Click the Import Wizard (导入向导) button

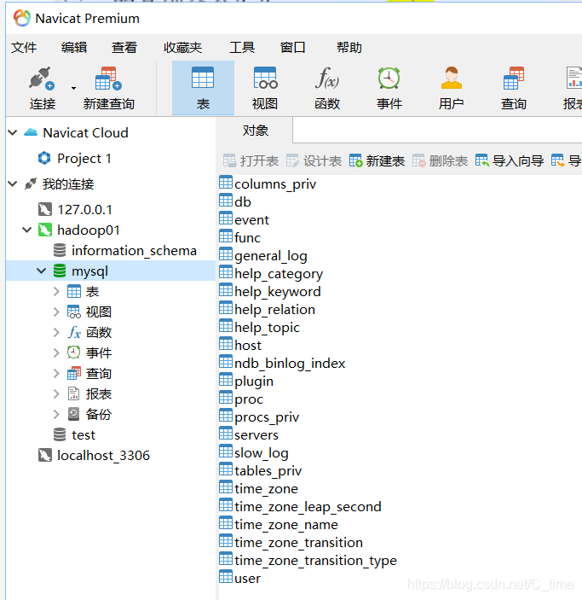[x=510, y=161]
